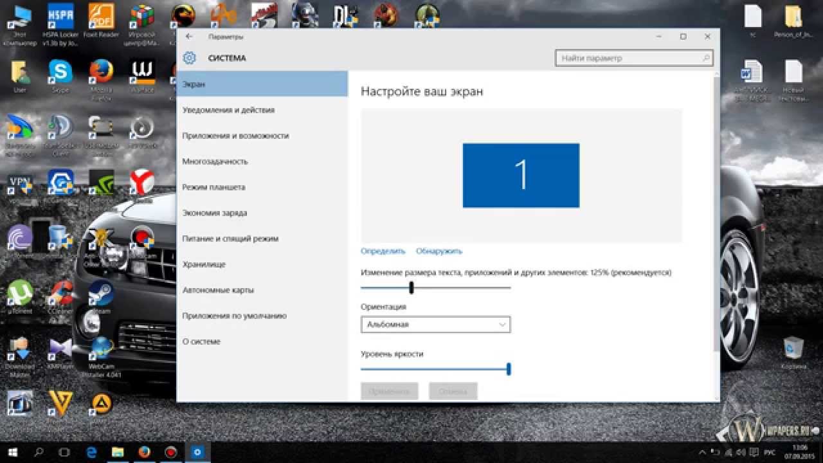Click the Определить link
This screenshot has width=823, height=463.
(383, 251)
